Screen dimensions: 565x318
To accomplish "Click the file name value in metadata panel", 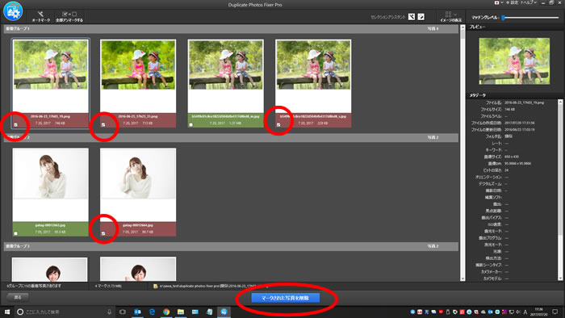I will click(x=525, y=103).
